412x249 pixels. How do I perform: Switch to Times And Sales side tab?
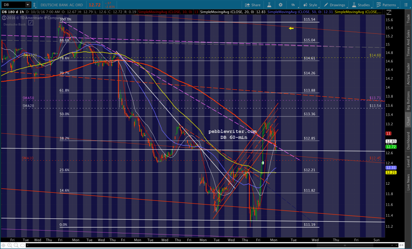(x=408, y=43)
